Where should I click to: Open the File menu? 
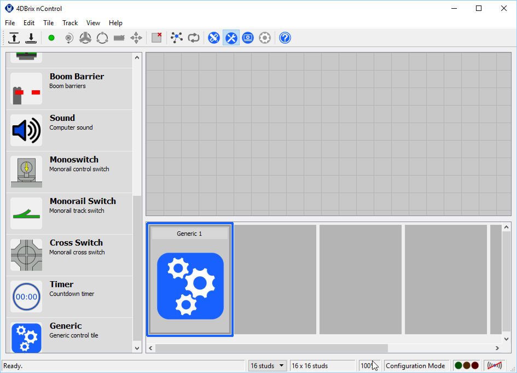tap(10, 23)
